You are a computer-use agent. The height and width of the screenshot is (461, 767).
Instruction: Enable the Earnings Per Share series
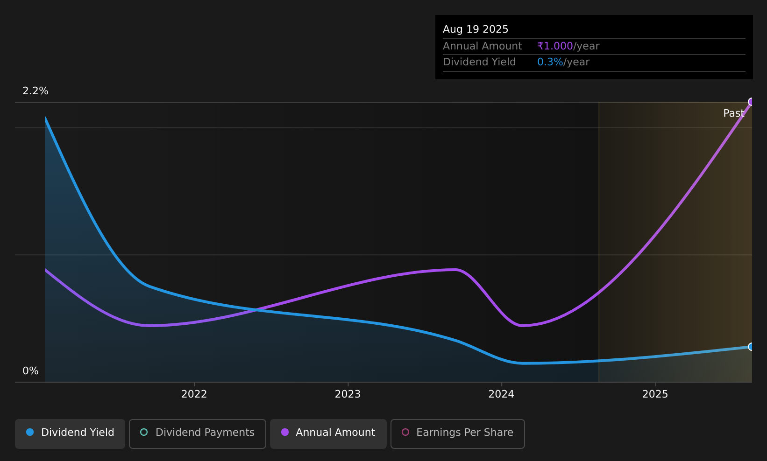pos(457,433)
